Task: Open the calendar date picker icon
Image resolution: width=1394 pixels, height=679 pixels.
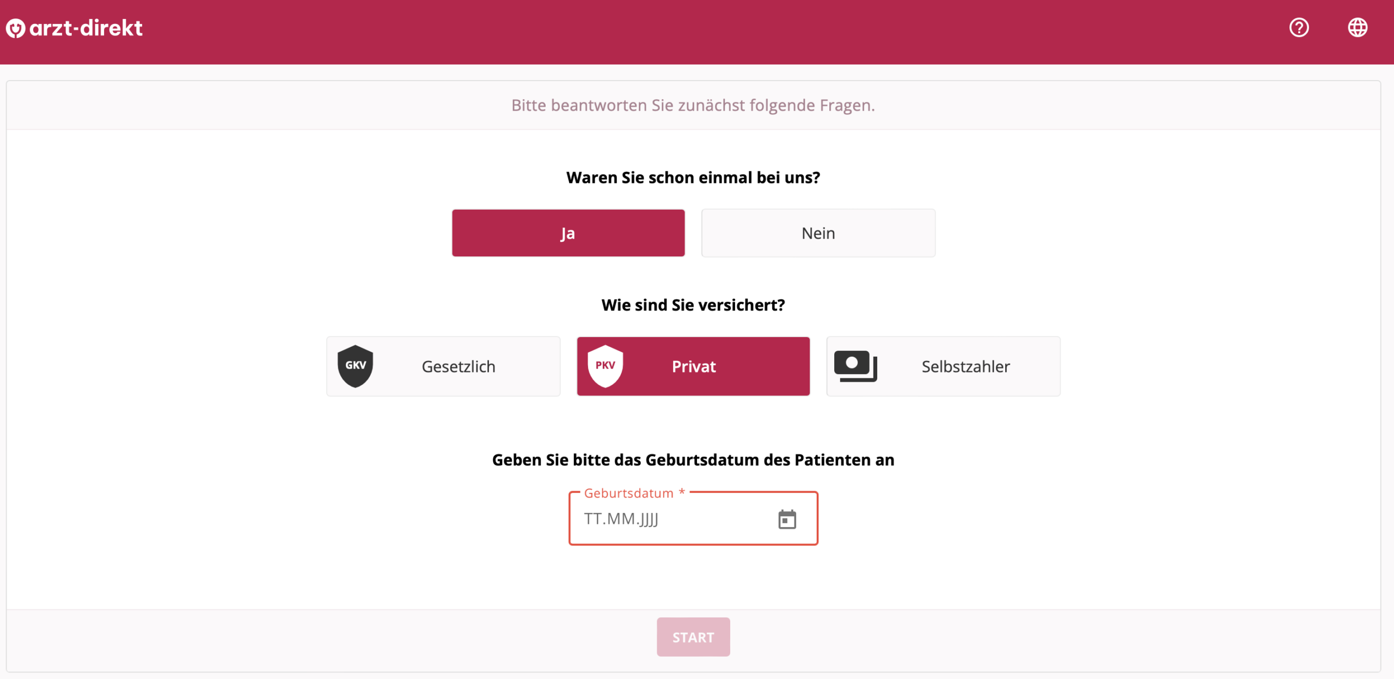Action: point(787,519)
